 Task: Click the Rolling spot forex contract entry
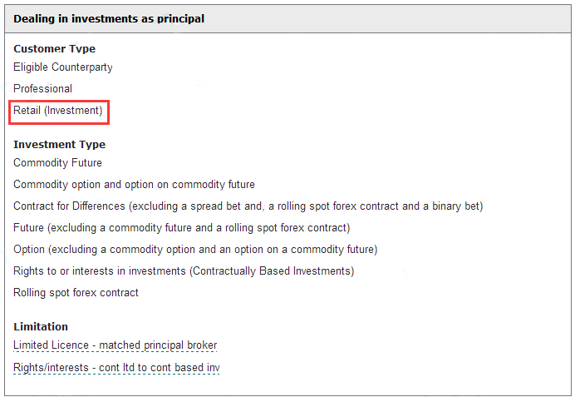(x=76, y=293)
